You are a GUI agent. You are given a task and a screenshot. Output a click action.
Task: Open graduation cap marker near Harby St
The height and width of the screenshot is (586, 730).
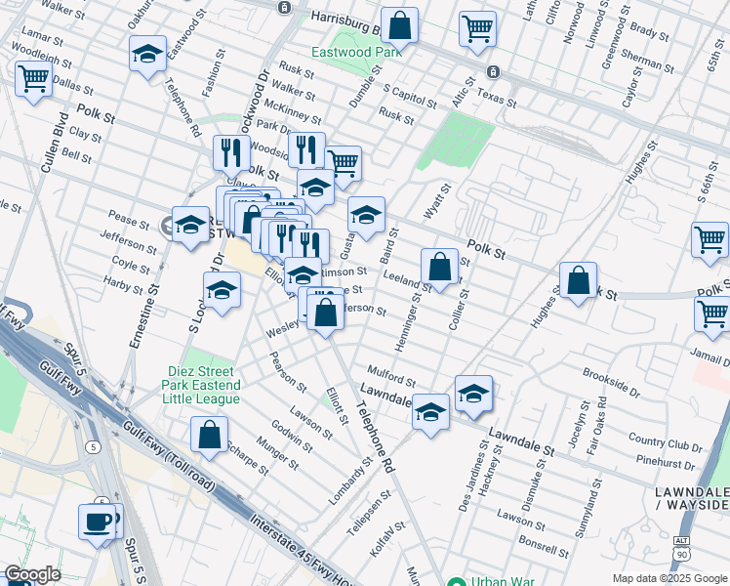pyautogui.click(x=223, y=290)
